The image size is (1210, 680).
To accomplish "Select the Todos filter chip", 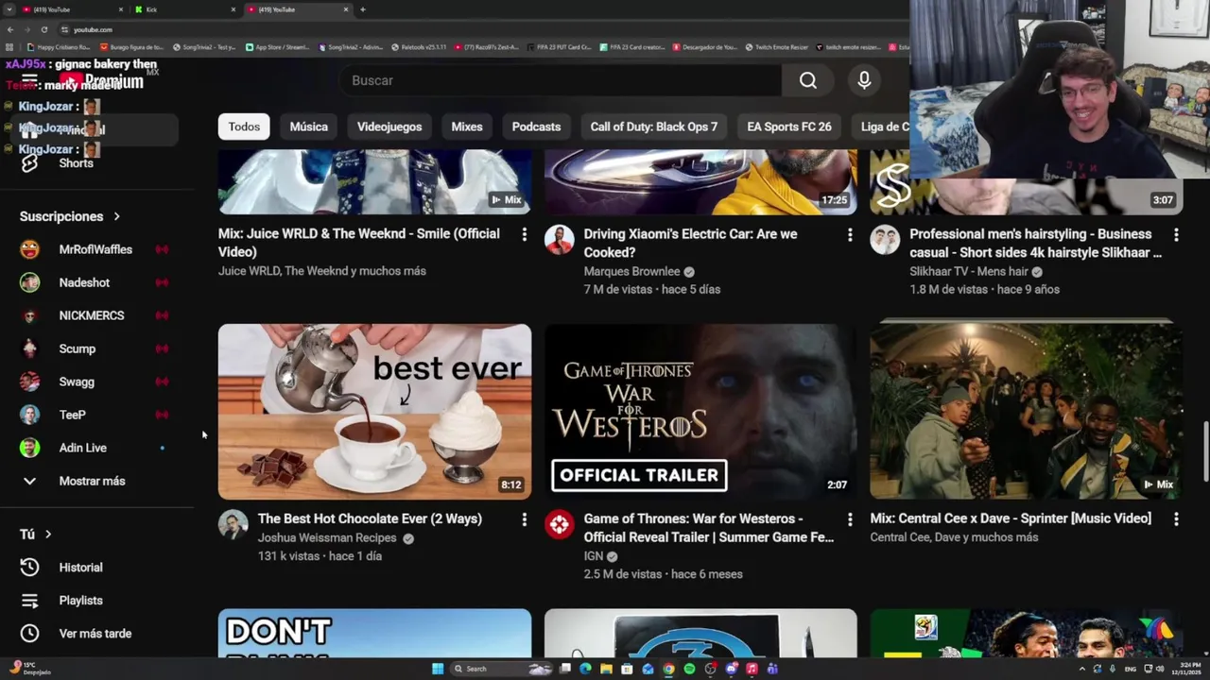I will (x=244, y=127).
